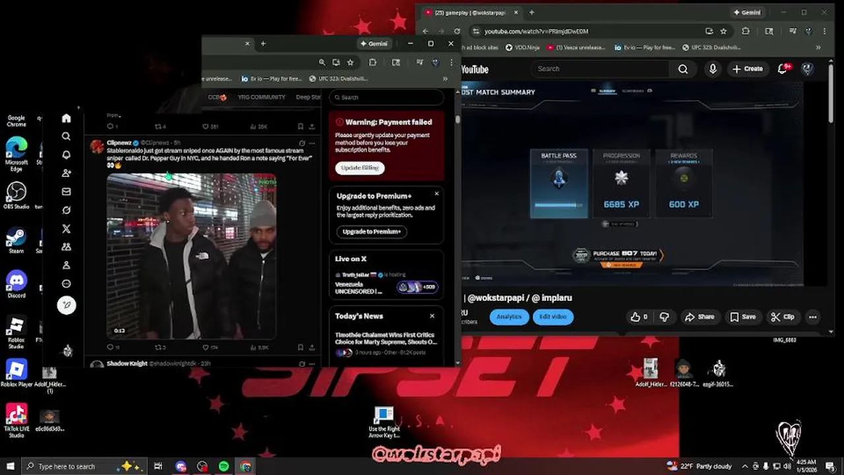Open a new tab in the X browser window
Image resolution: width=844 pixels, height=475 pixels.
[262, 44]
